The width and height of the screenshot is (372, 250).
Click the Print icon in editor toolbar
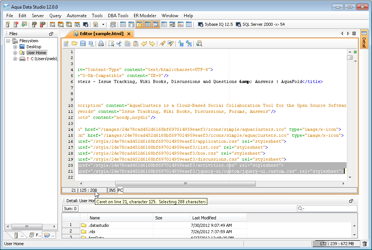(x=101, y=44)
